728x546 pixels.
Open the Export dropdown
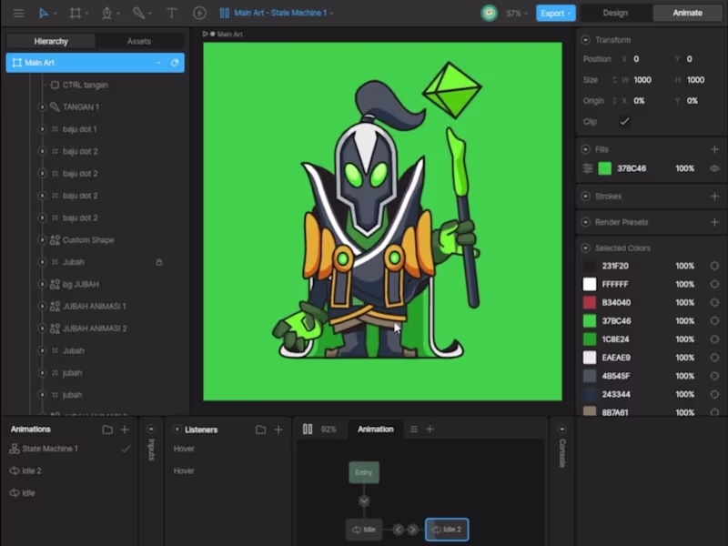[x=555, y=14]
